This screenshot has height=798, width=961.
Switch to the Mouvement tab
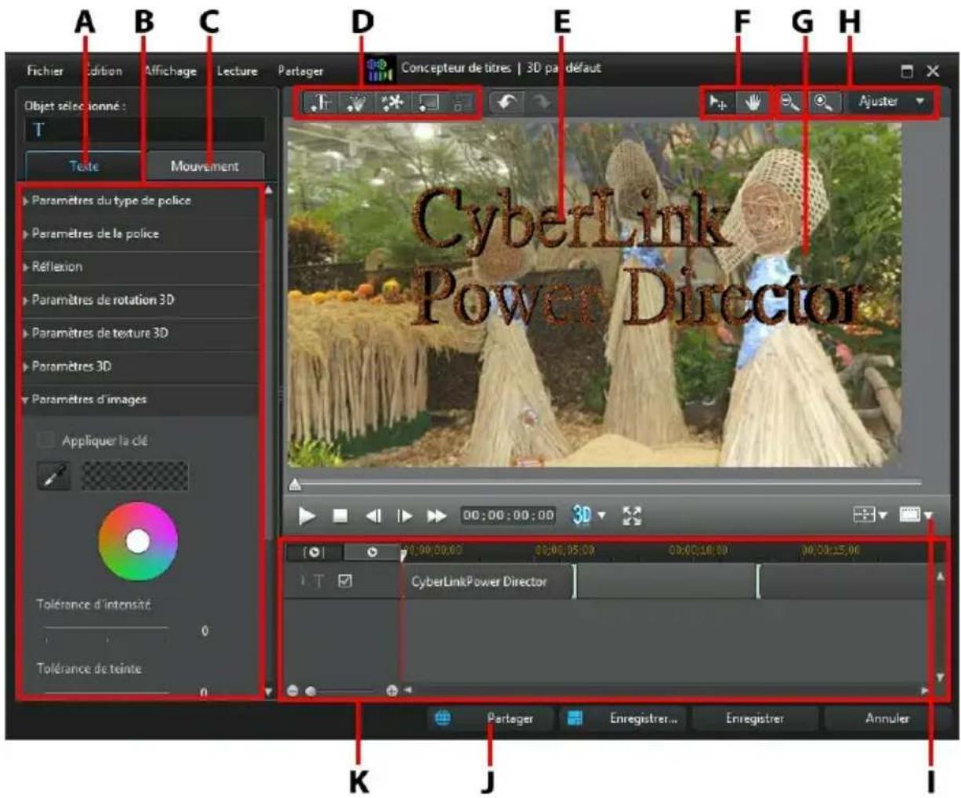coord(206,165)
